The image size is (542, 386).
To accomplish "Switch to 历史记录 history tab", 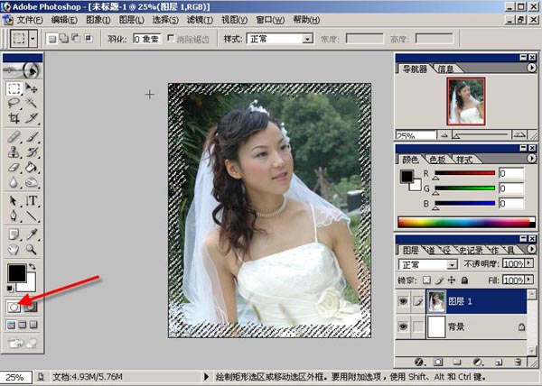I will pyautogui.click(x=471, y=250).
